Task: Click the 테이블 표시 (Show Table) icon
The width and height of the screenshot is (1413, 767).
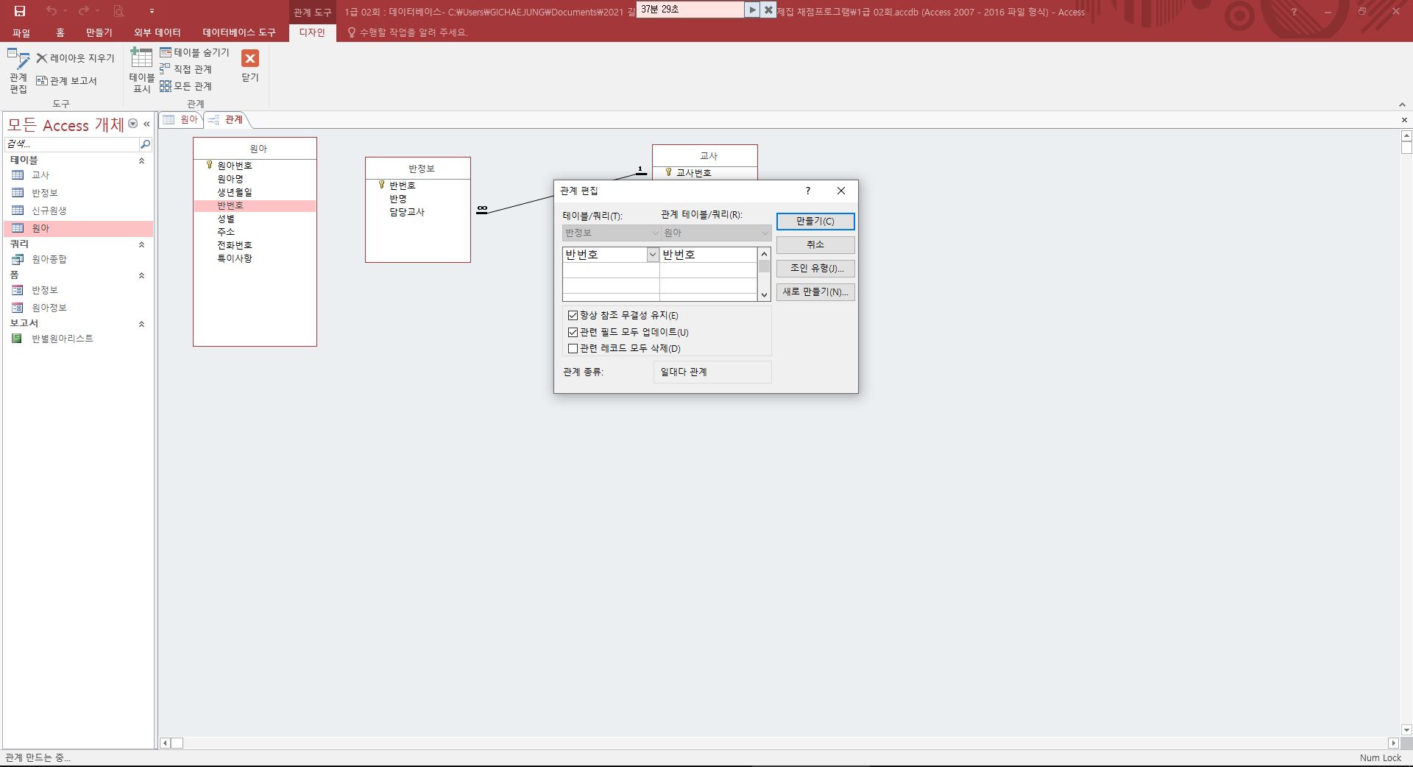Action: 141,71
